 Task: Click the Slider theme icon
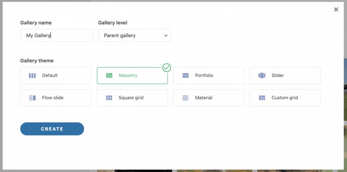tap(262, 75)
